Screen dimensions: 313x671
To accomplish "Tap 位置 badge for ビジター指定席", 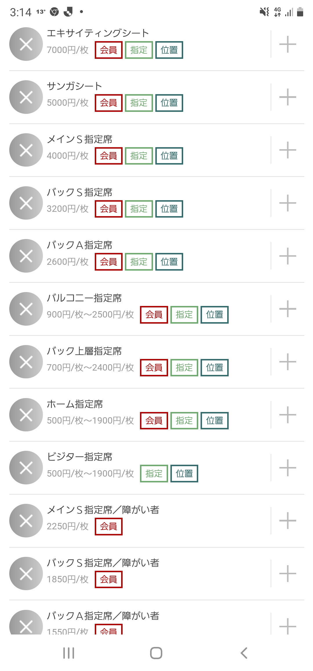I will click(x=184, y=473).
